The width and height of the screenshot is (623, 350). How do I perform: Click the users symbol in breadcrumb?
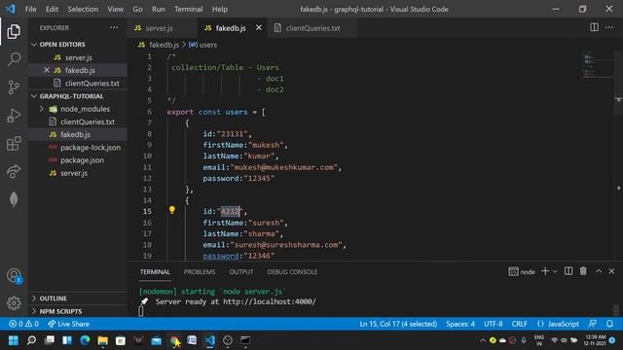click(203, 45)
